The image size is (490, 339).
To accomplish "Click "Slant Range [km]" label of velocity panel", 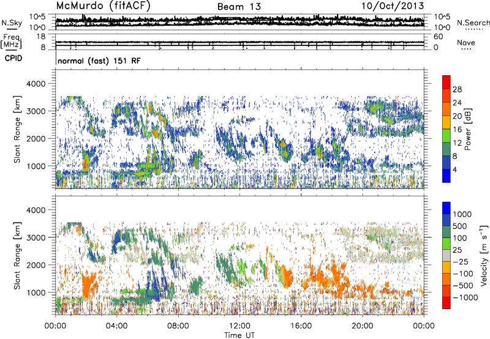I will pos(17,255).
